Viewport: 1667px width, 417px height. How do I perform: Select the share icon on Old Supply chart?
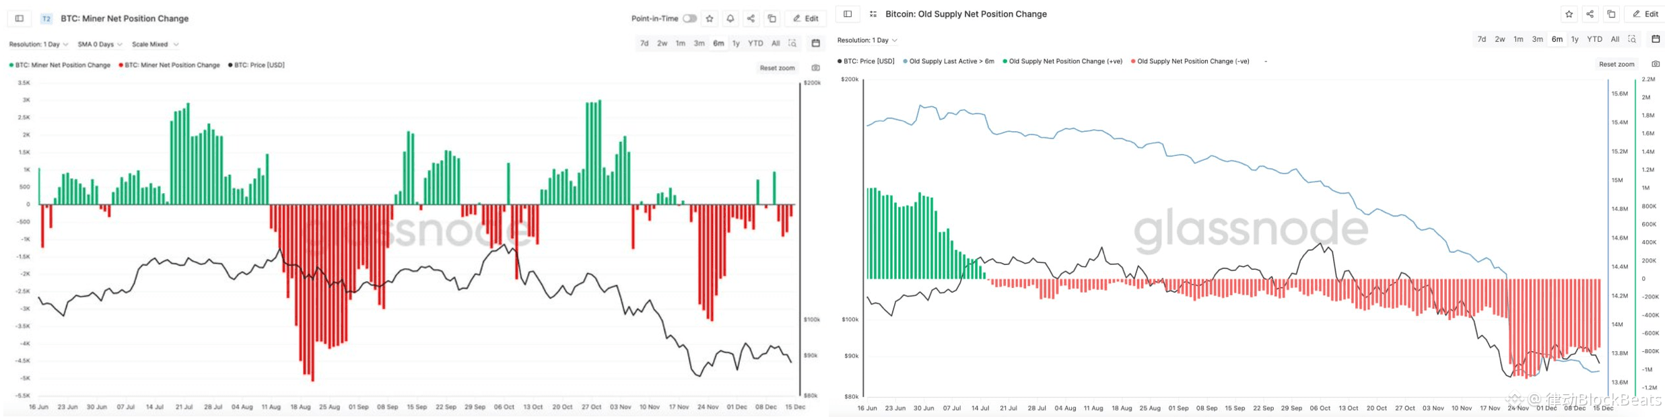coord(1590,13)
